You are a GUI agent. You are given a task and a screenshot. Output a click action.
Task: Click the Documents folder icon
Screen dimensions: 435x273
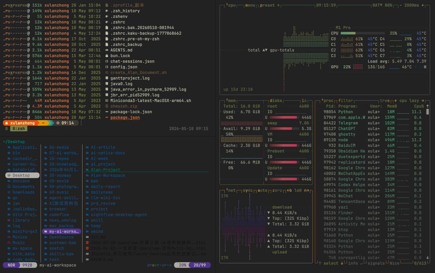(9, 186)
